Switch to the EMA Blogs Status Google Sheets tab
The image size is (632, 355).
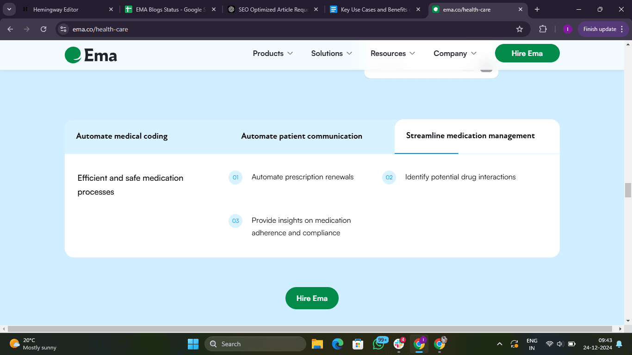171,9
